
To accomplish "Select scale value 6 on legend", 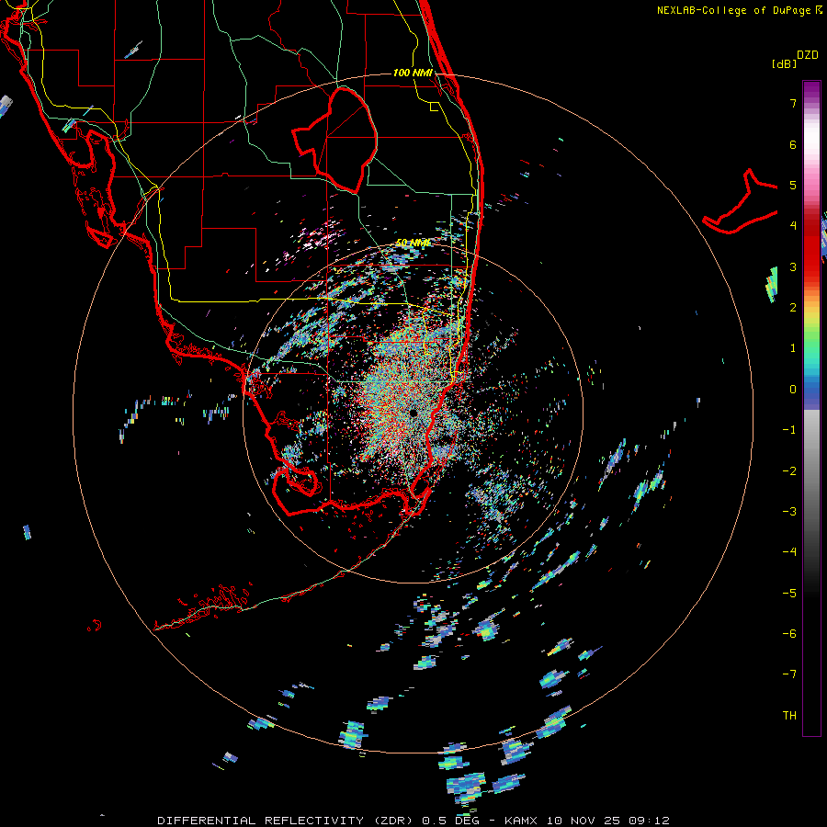I will point(793,144).
